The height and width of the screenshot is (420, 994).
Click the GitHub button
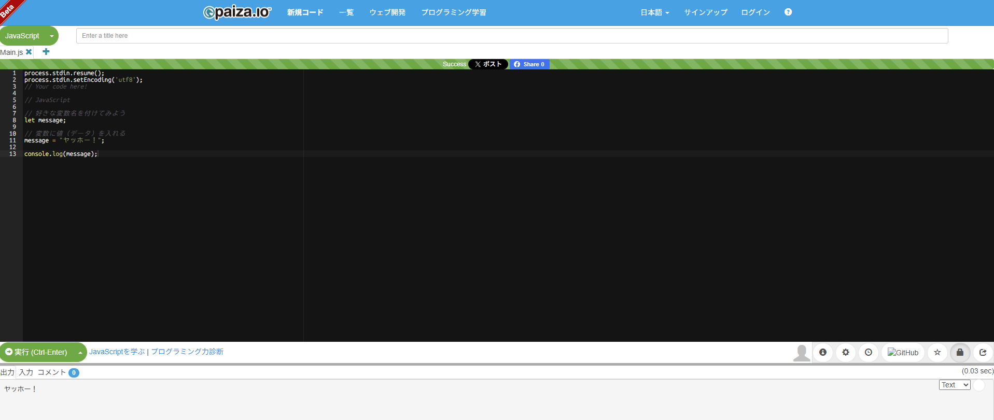click(903, 352)
